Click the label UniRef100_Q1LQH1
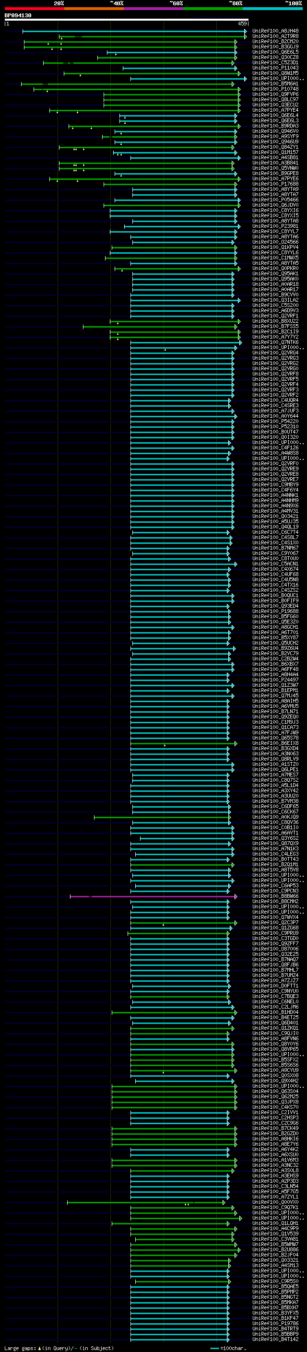 275,1223
